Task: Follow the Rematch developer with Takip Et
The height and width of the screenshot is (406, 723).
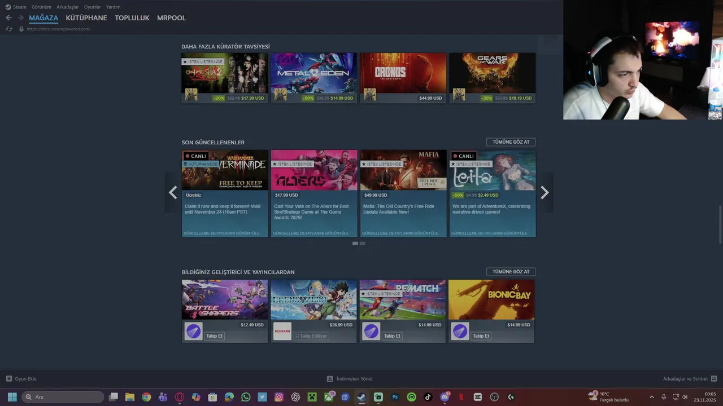Action: pyautogui.click(x=392, y=336)
